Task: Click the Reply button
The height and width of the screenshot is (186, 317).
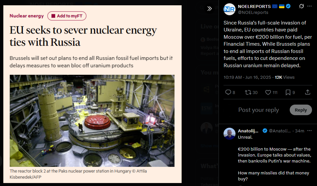Action: click(x=301, y=110)
